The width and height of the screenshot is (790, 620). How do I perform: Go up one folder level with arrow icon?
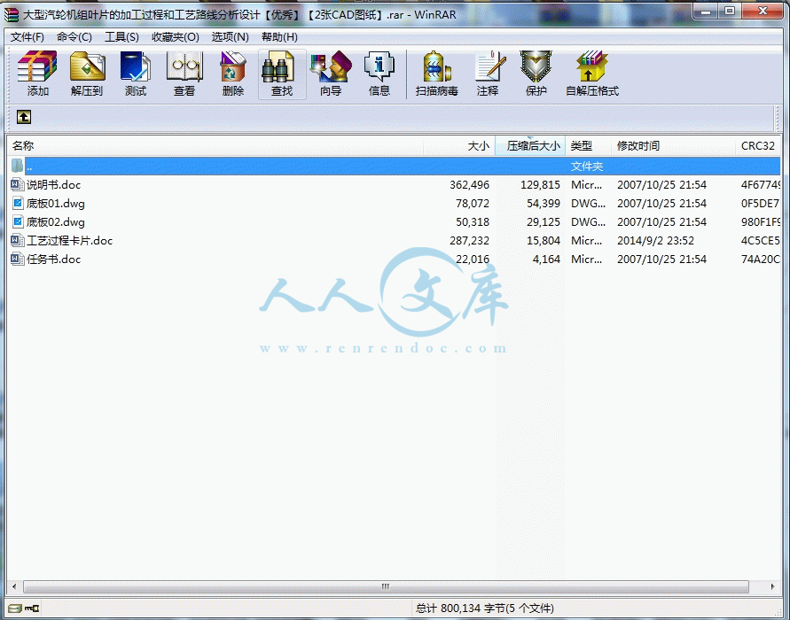pos(24,117)
